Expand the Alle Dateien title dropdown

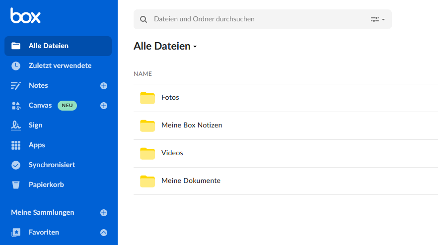(195, 47)
